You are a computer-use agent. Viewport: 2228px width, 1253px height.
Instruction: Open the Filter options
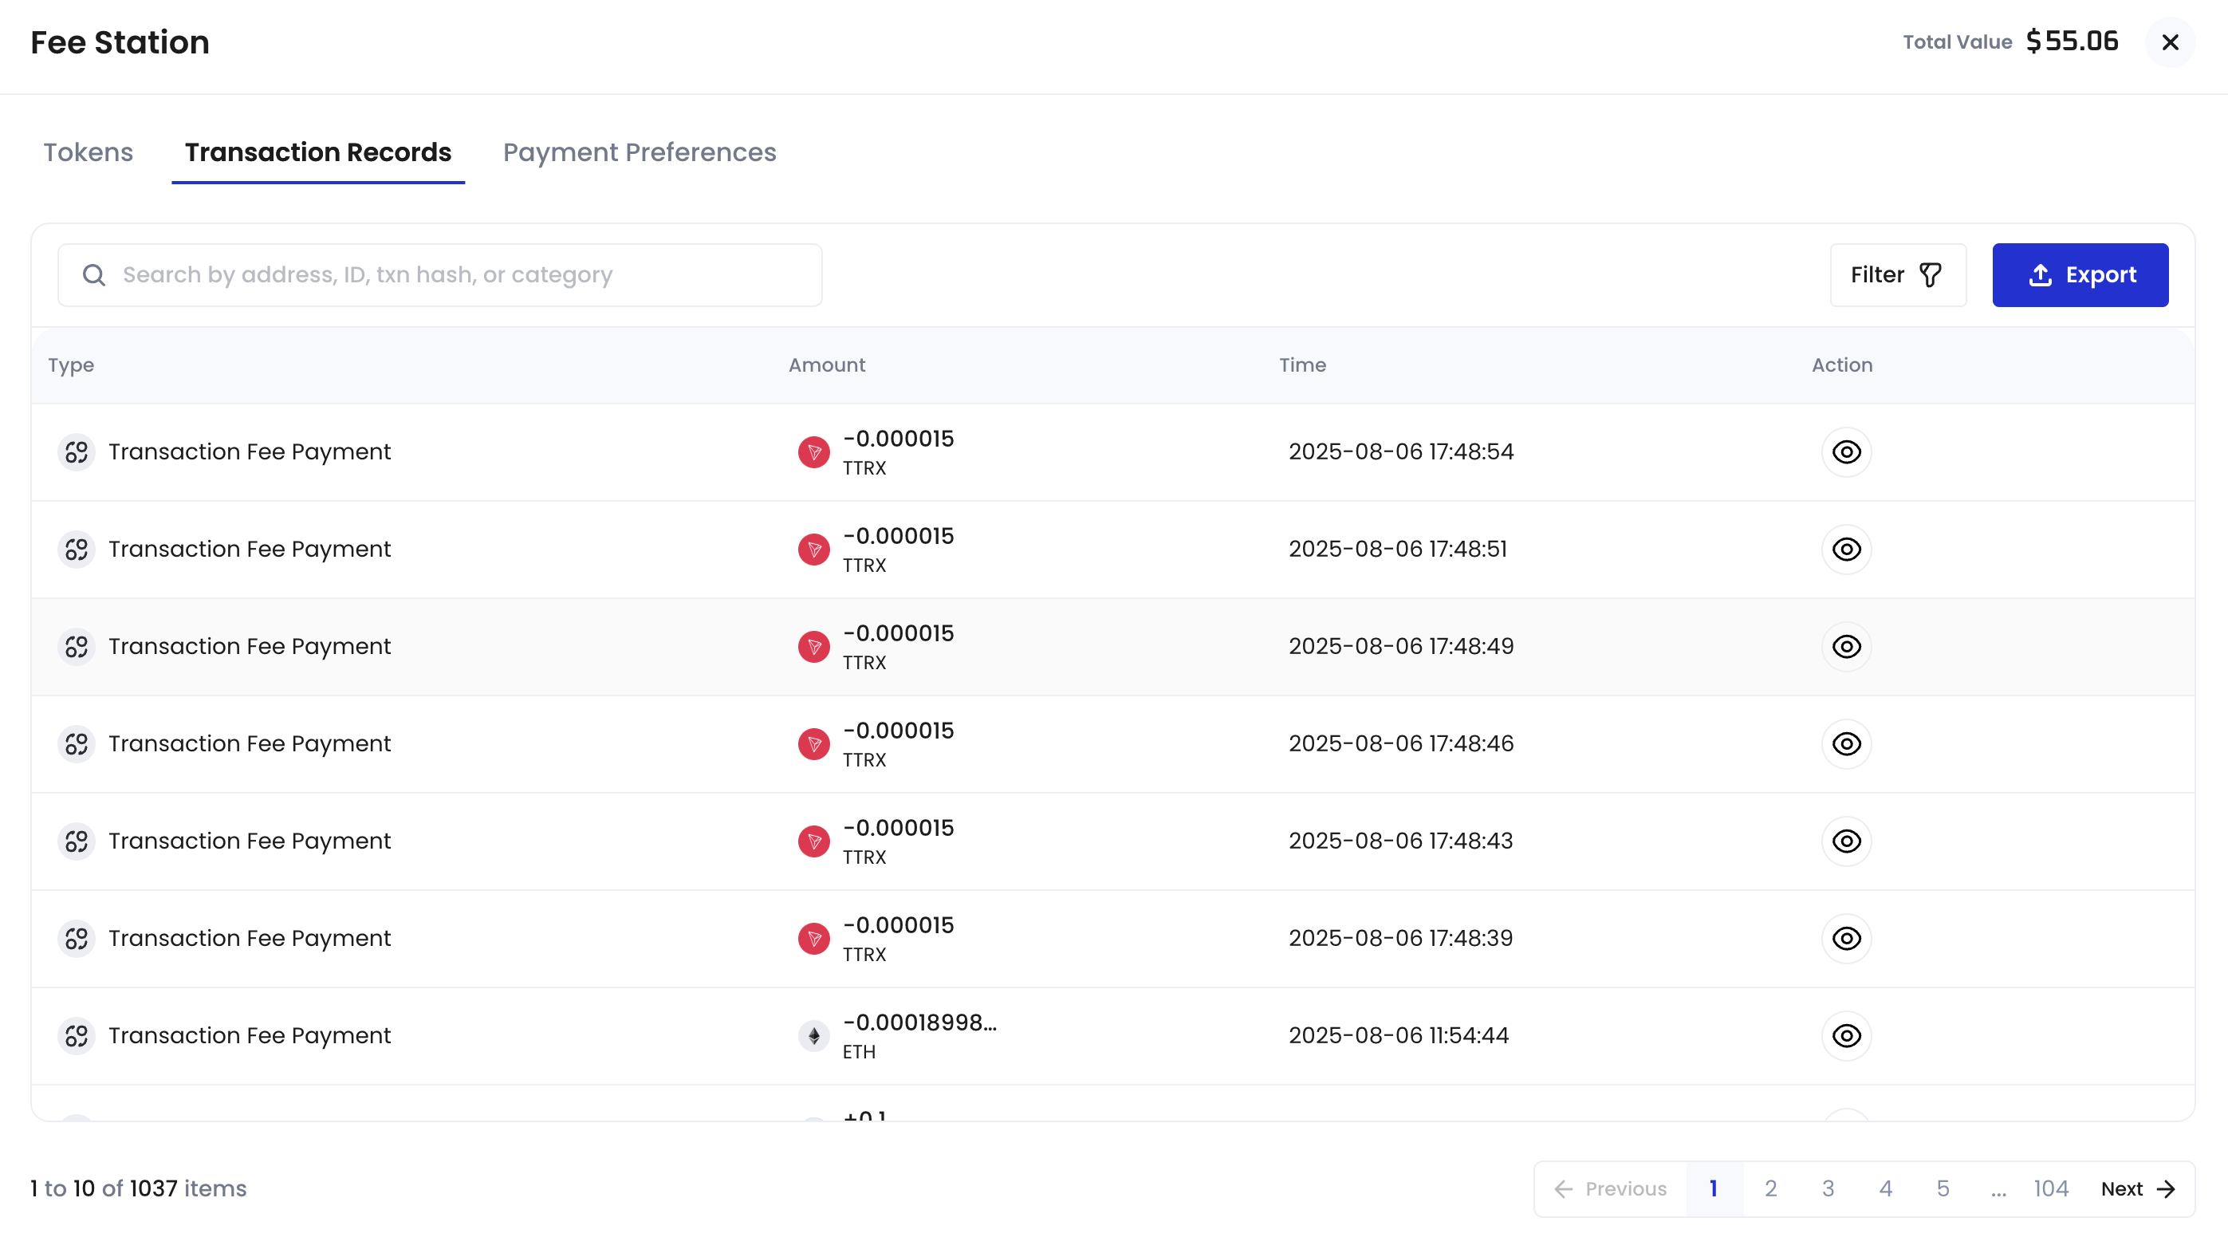[x=1897, y=275]
